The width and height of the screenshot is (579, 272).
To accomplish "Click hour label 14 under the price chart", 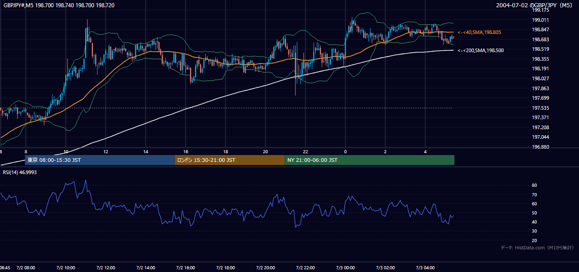I will (x=145, y=151).
